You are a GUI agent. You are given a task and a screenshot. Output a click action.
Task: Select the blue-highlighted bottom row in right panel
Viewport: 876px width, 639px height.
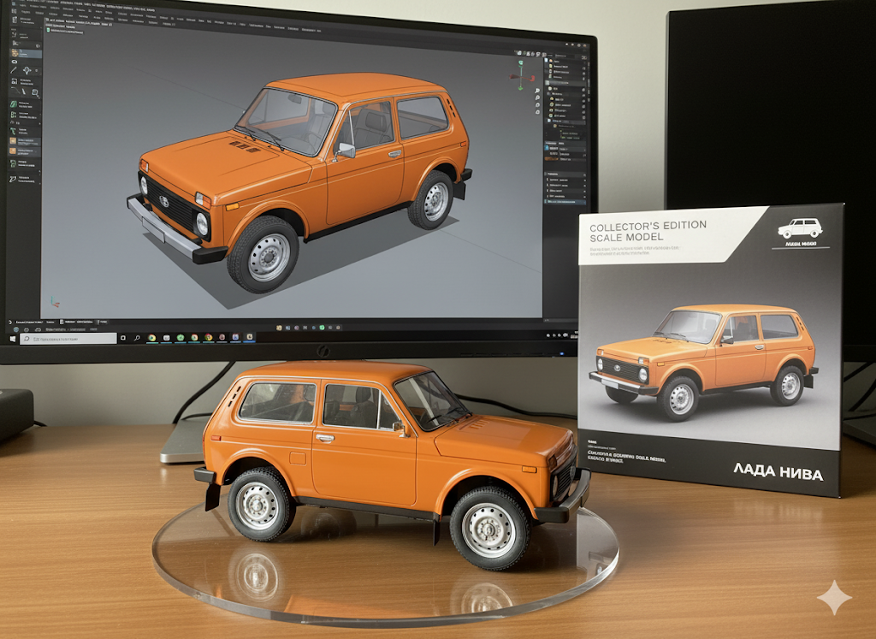click(x=566, y=202)
